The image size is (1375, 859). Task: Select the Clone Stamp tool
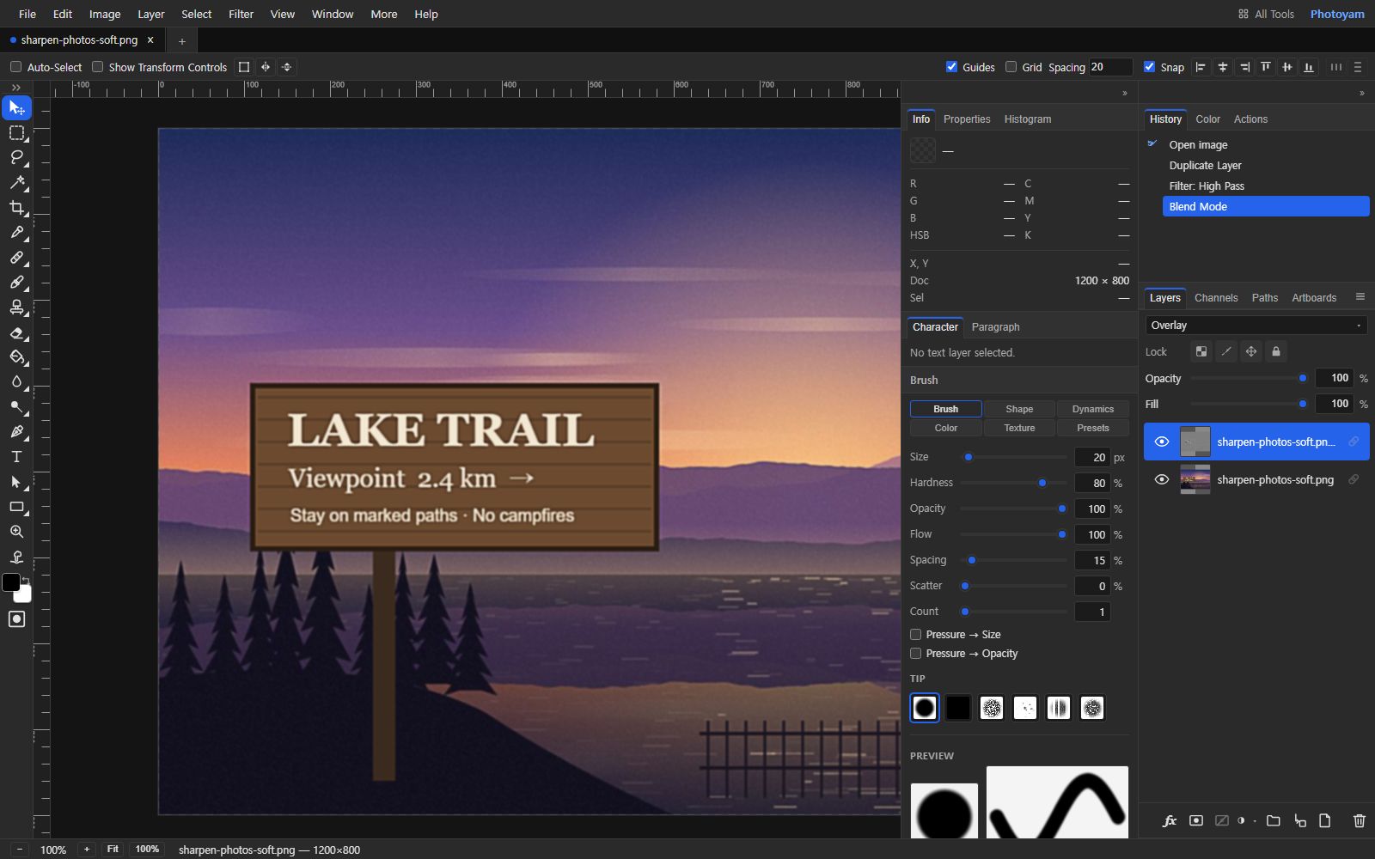(16, 308)
